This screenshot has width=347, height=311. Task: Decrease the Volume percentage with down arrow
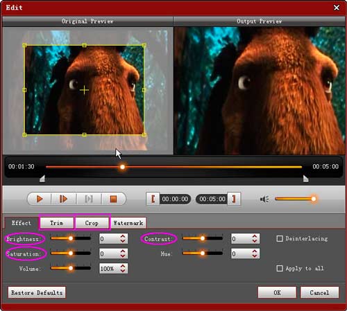[123, 271]
